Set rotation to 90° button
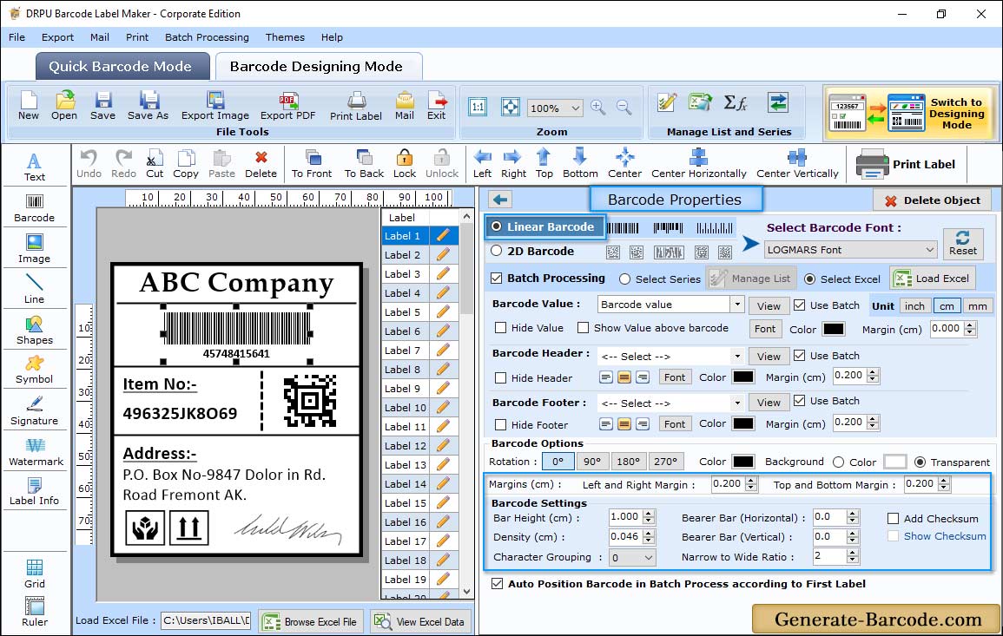This screenshot has width=1003, height=636. click(591, 462)
